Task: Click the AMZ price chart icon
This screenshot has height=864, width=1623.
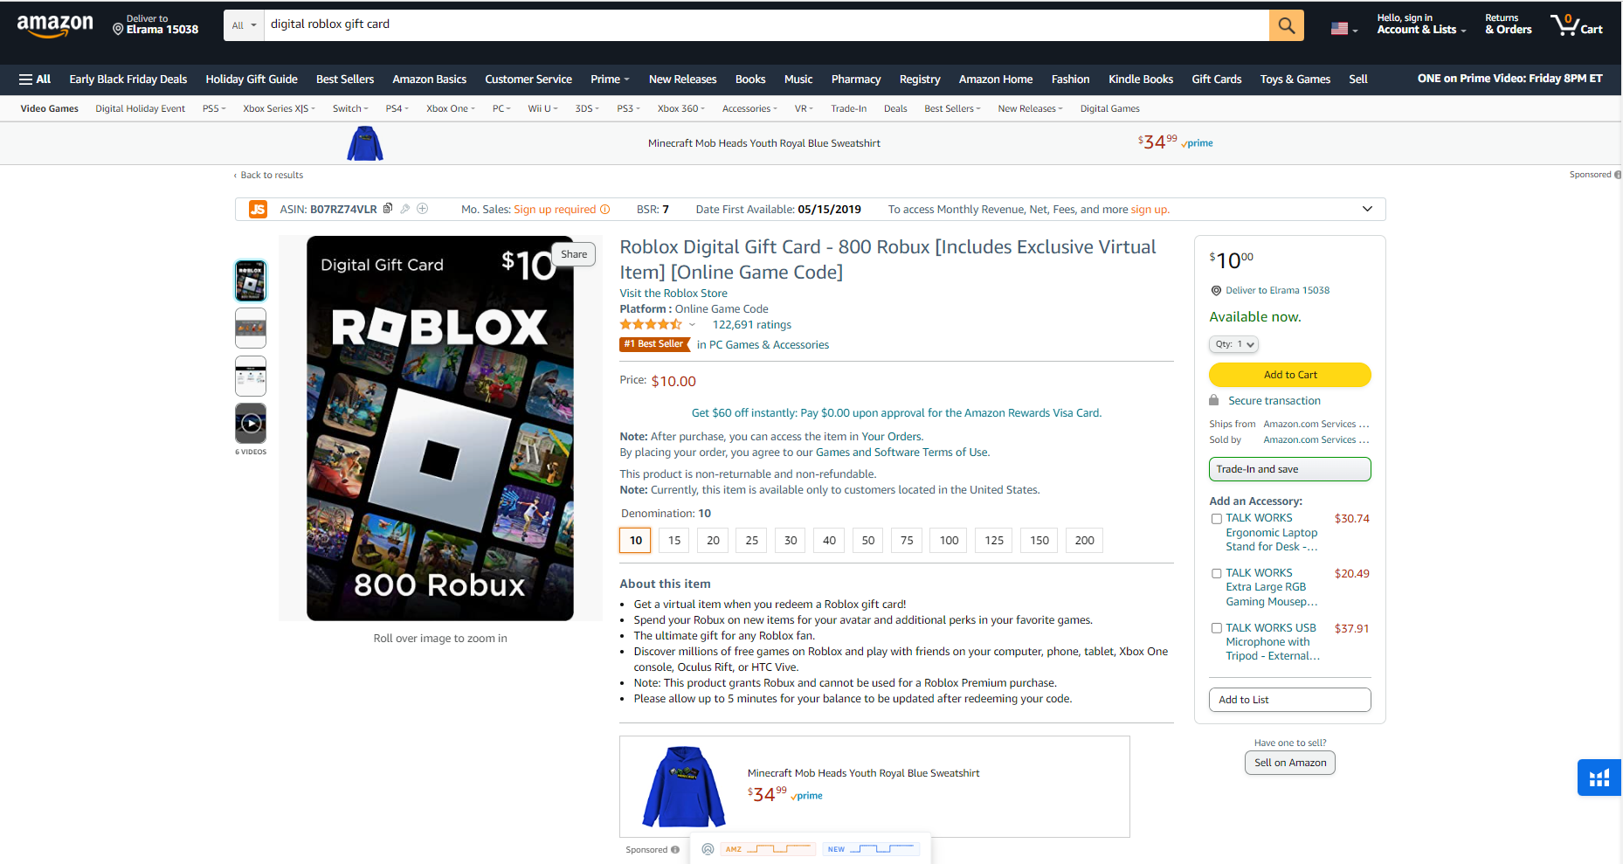Action: click(x=768, y=849)
